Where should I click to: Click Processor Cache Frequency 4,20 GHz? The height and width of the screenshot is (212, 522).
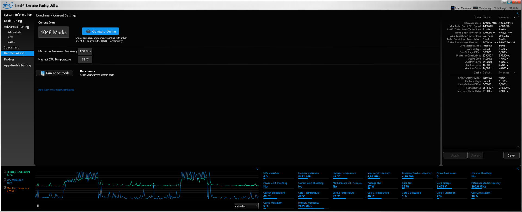417,175
